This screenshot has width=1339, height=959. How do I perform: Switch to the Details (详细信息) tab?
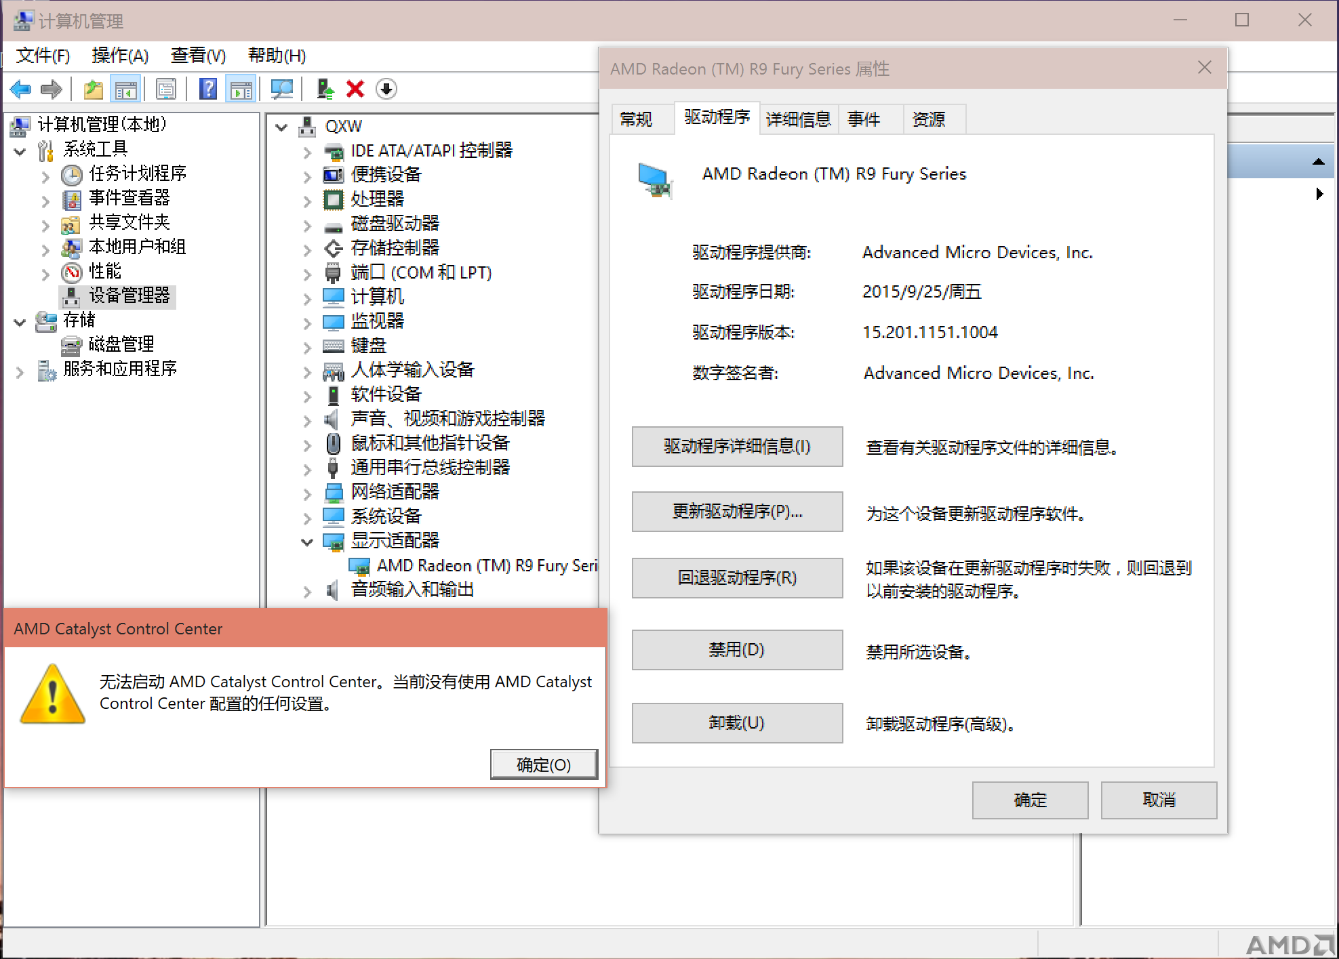point(799,119)
